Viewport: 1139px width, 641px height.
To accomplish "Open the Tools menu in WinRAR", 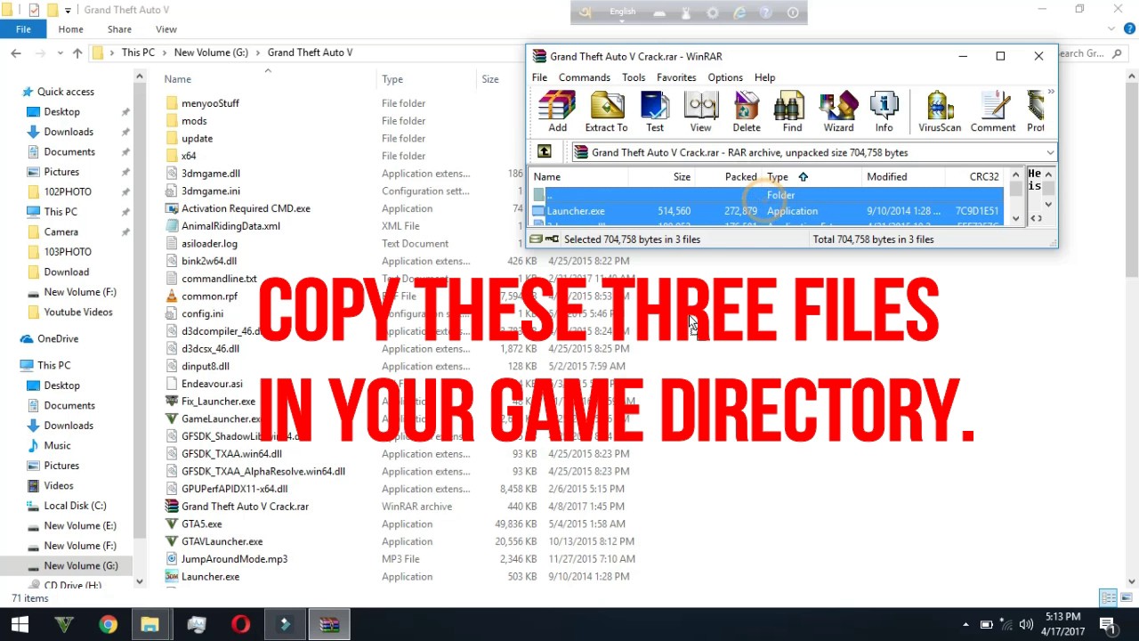I will 634,77.
